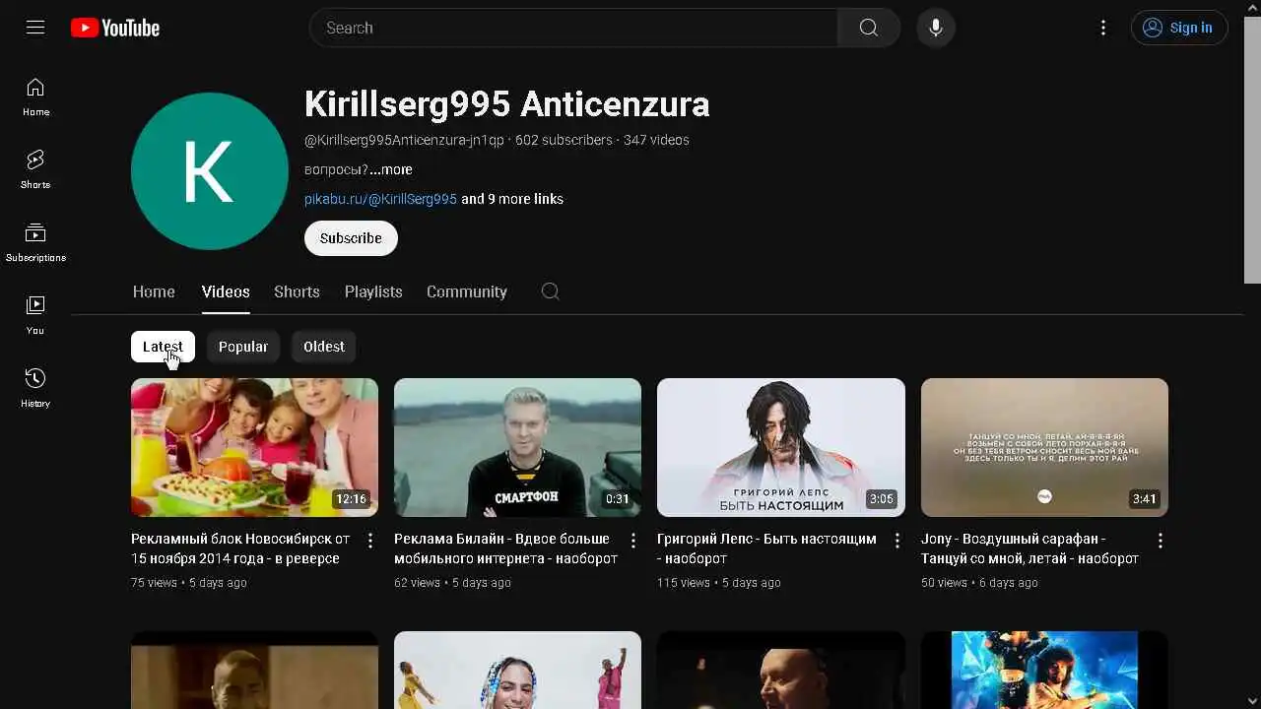Screen dimensions: 1261x709
Task: Open options for Jony Воздушный сарафан video
Action: pyautogui.click(x=1161, y=541)
